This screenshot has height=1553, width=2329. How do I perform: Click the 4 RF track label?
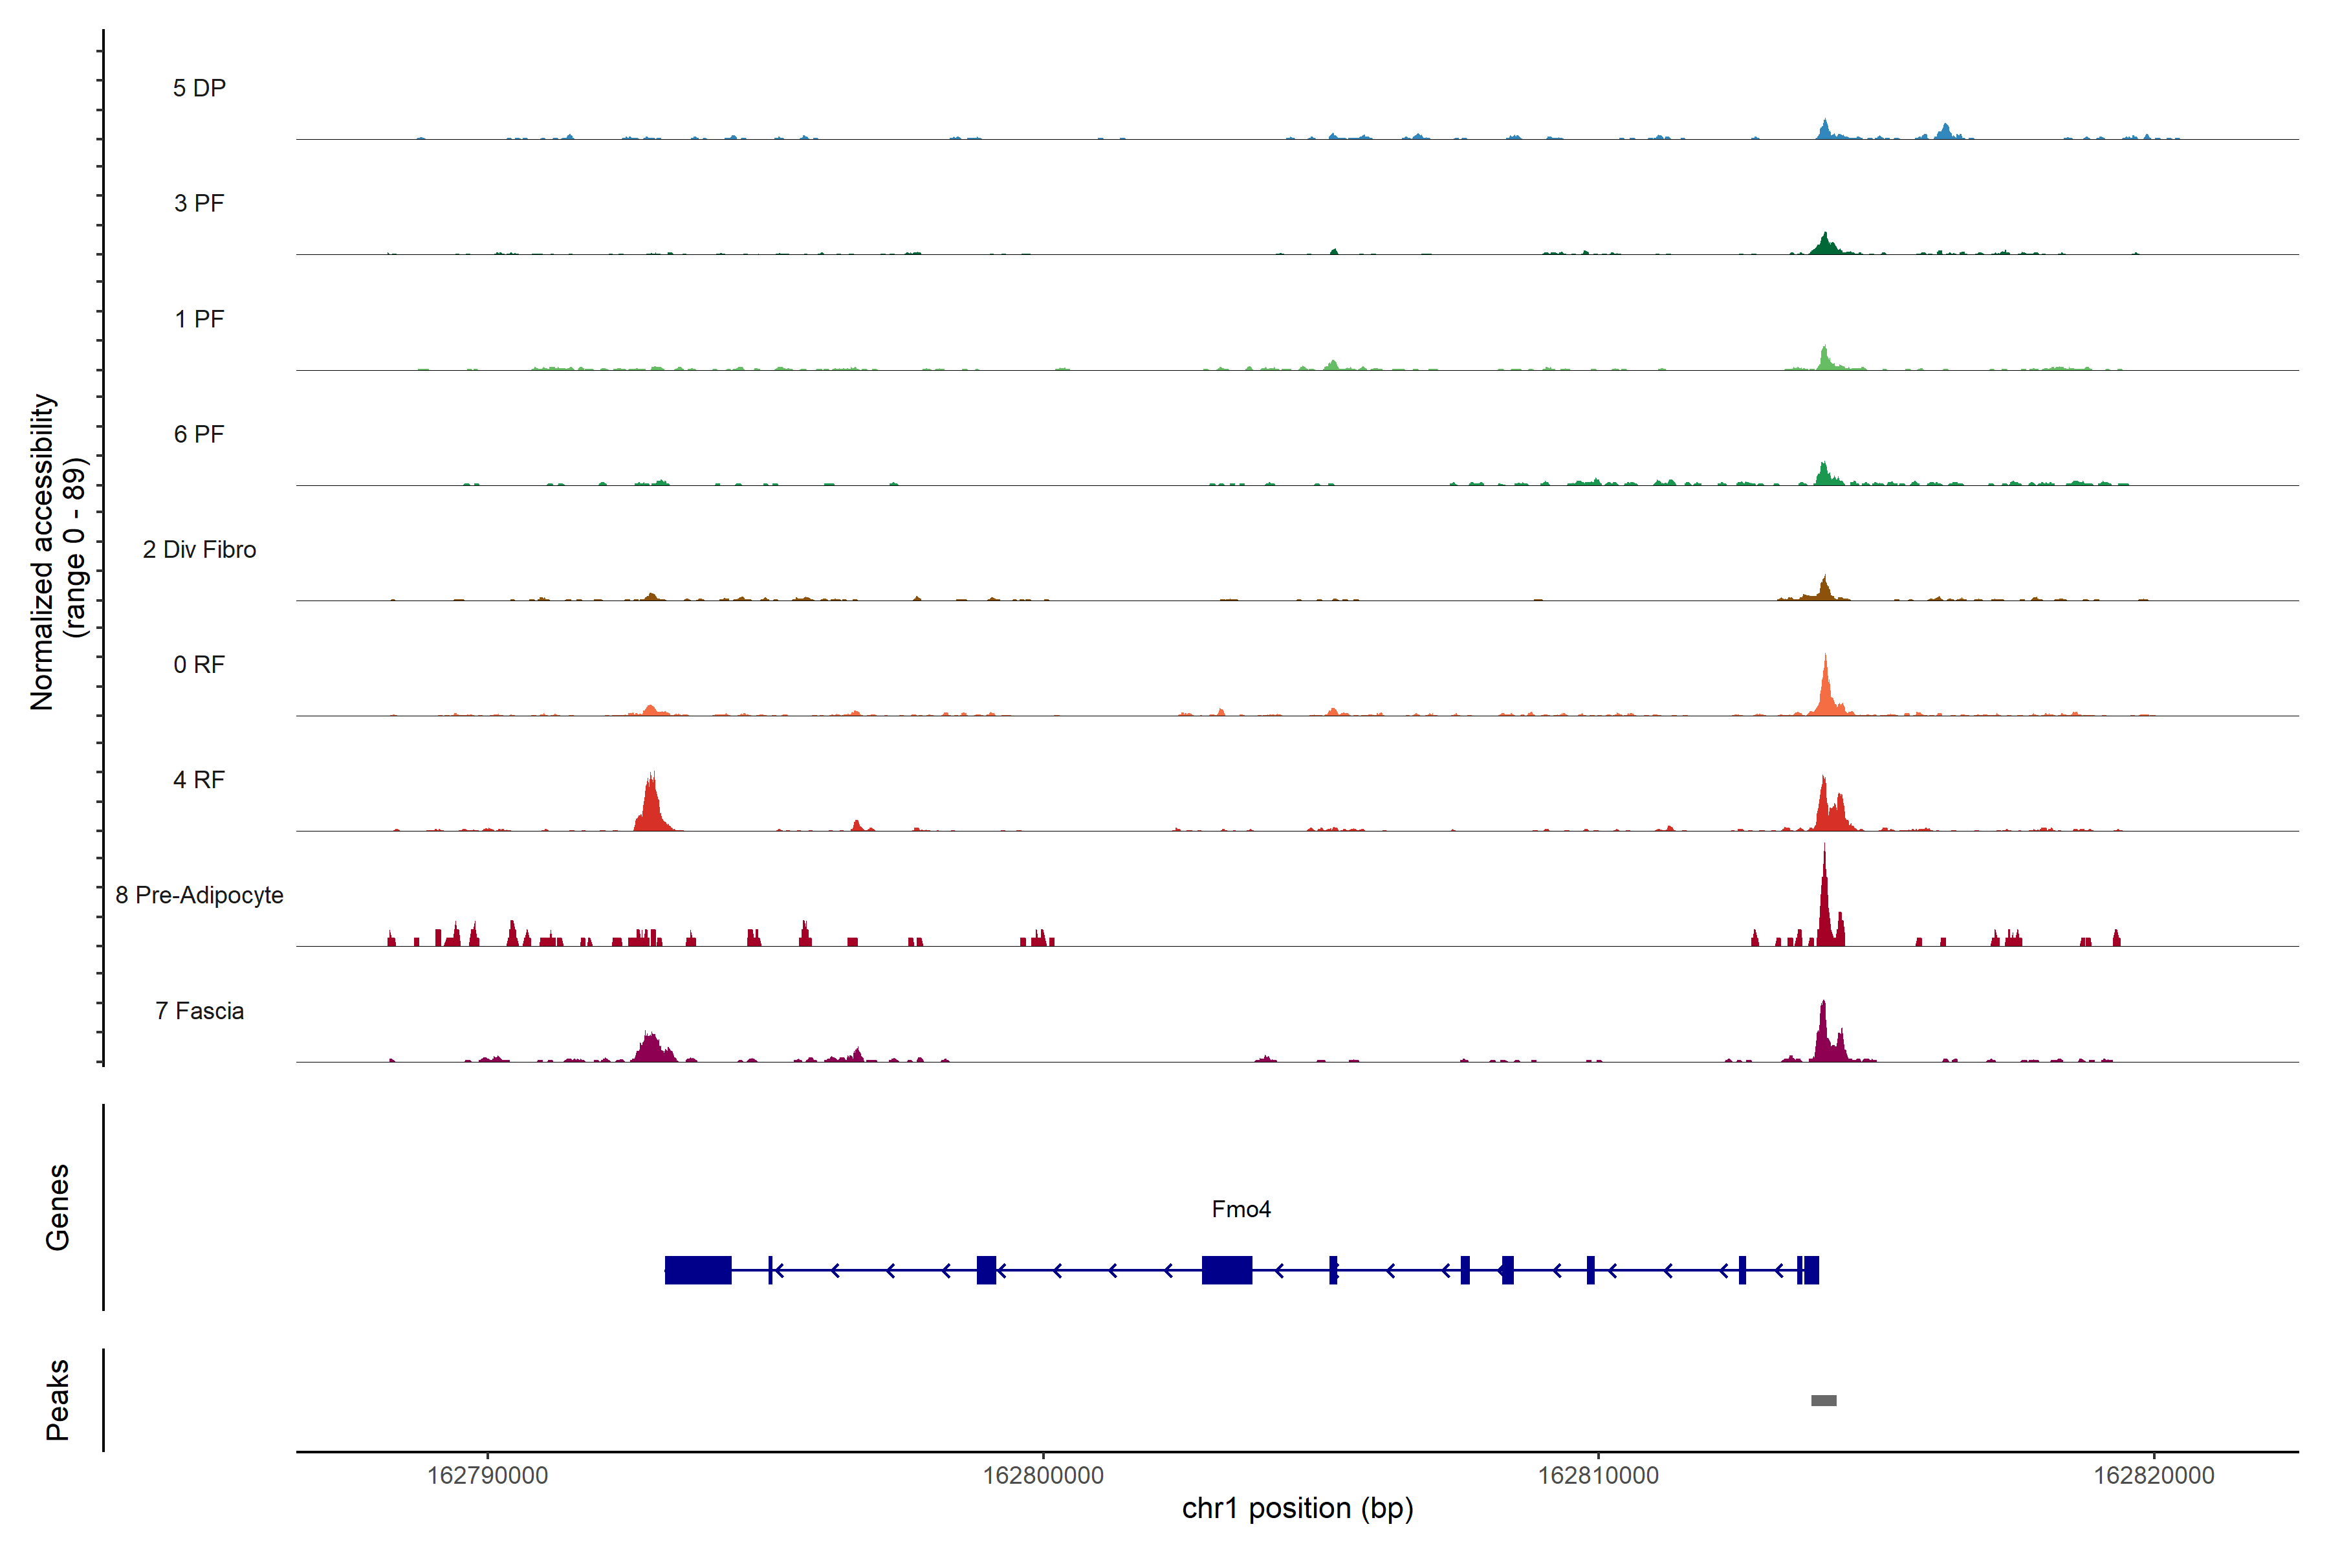(x=199, y=780)
